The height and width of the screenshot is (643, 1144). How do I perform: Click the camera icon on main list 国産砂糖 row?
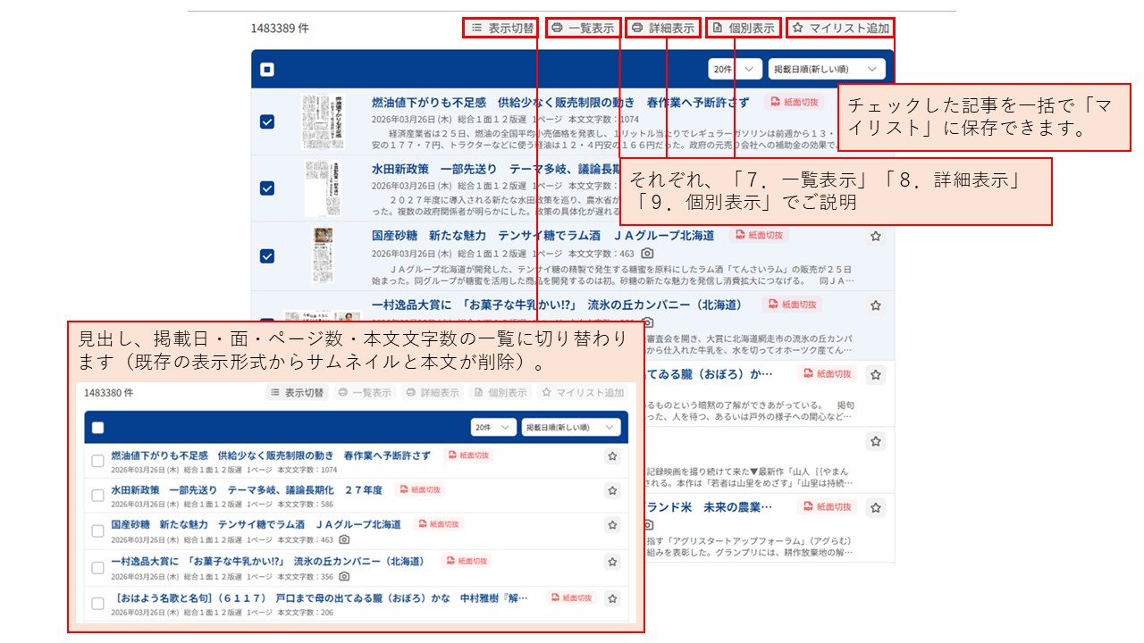[648, 254]
